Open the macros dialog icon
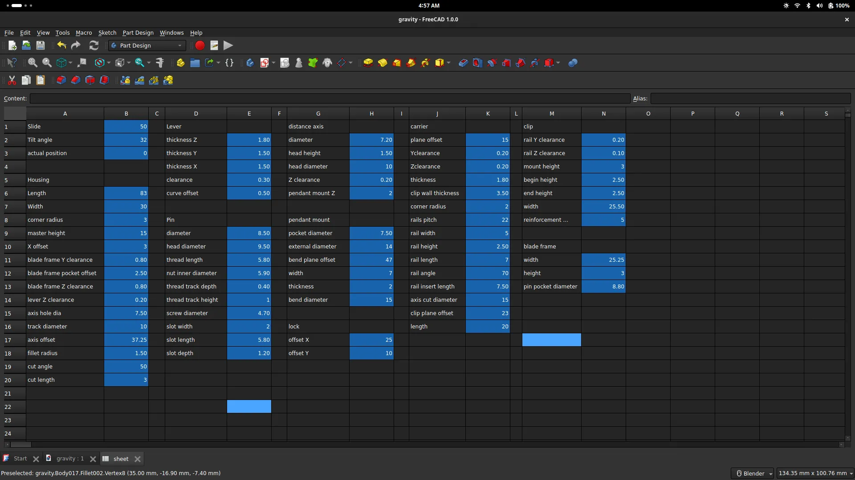 214,45
